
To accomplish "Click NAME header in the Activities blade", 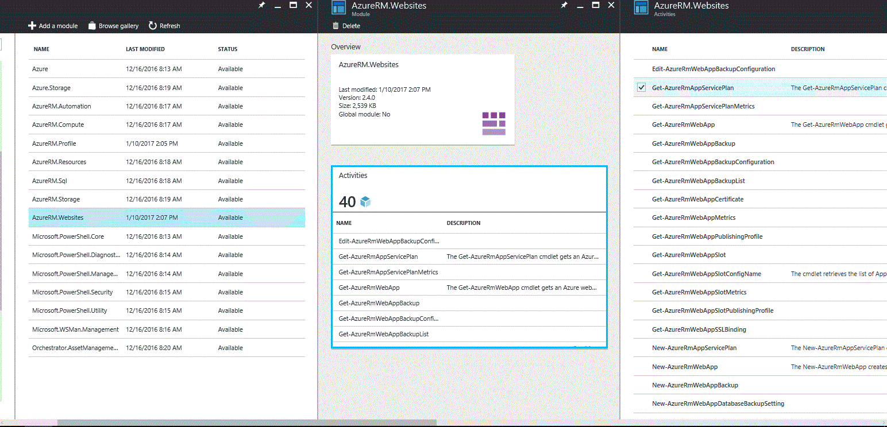I will (x=660, y=49).
